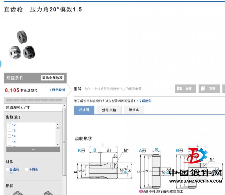Open the 规格表 tab
The width and height of the screenshot is (225, 195).
[x=134, y=110]
